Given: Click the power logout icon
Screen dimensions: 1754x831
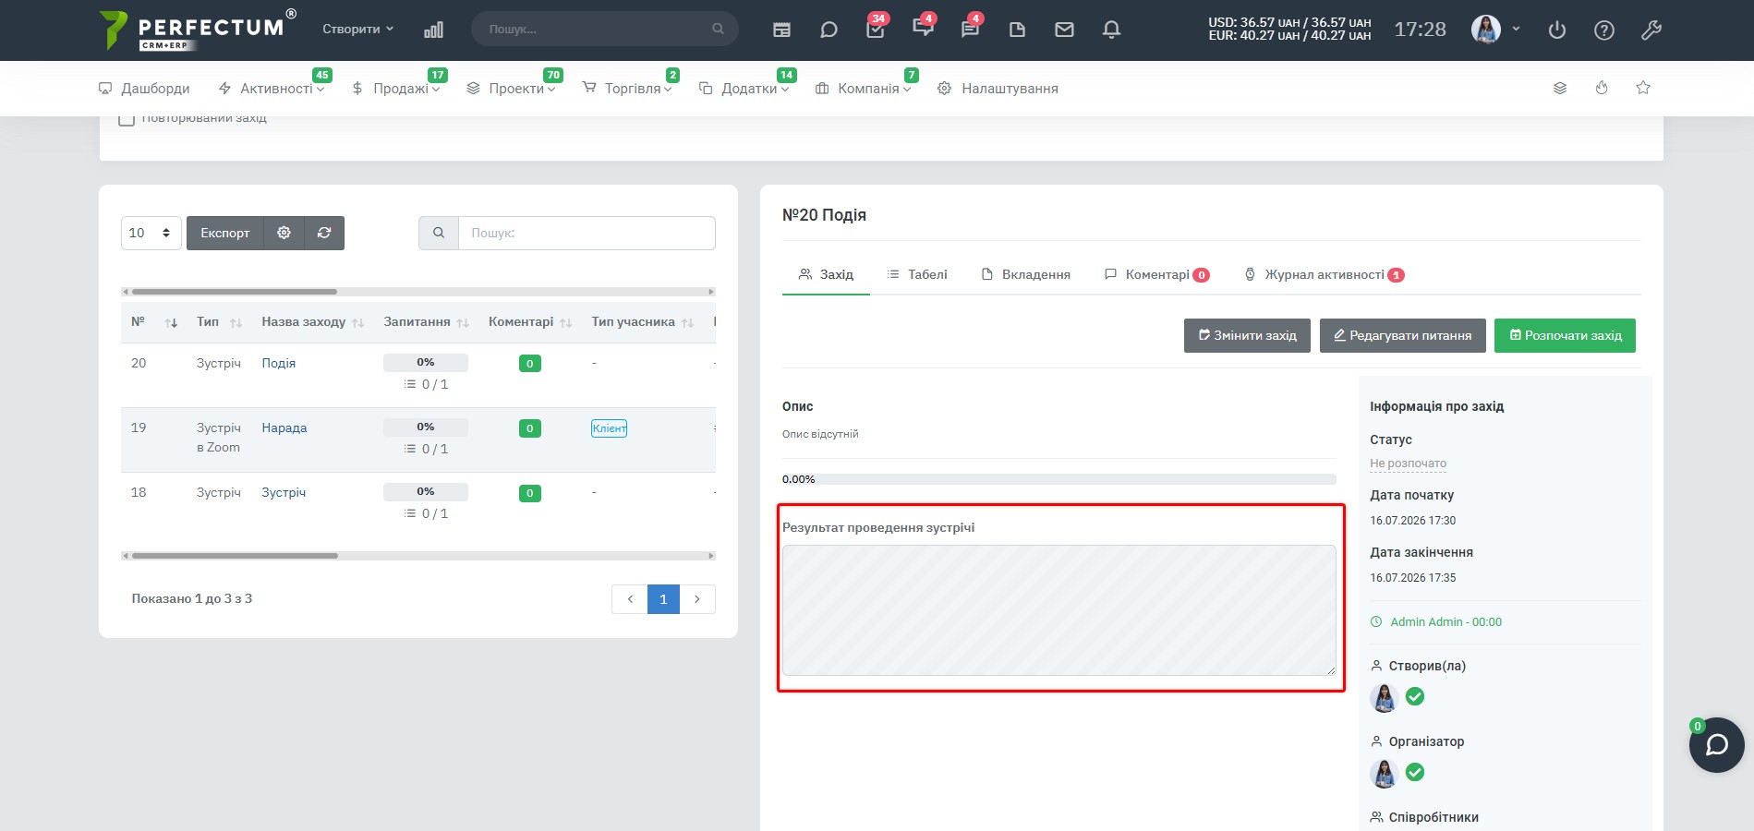Looking at the screenshot, I should click(x=1557, y=30).
